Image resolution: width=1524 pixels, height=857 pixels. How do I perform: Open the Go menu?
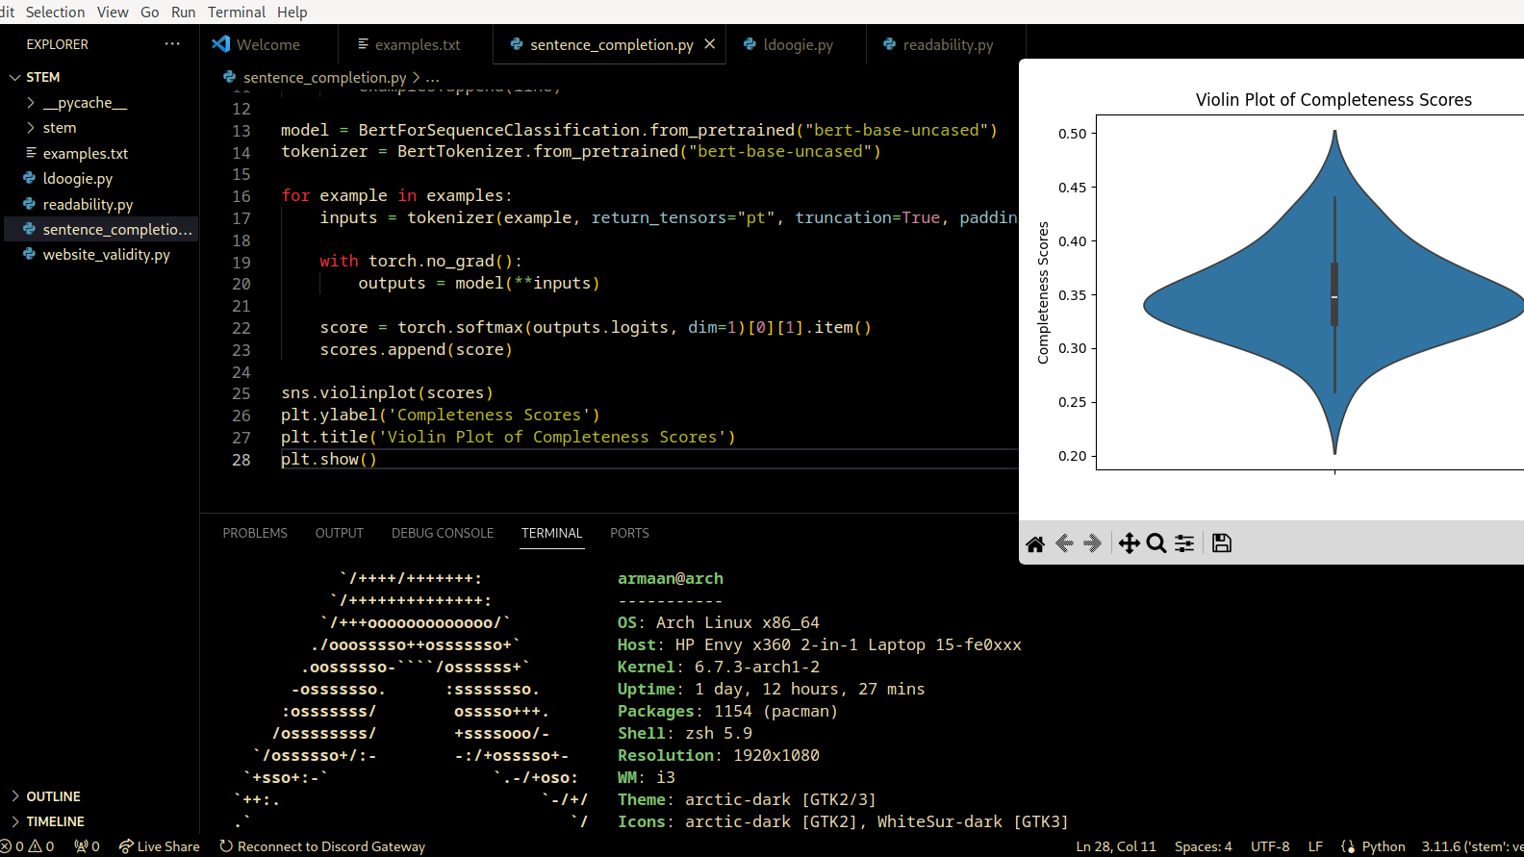[150, 12]
